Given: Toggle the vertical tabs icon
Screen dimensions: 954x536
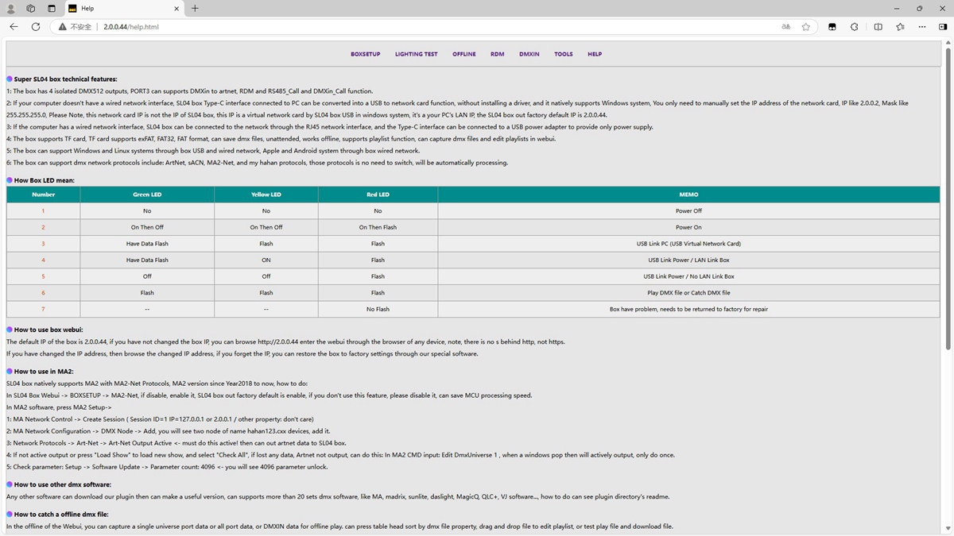Looking at the screenshot, I should (x=52, y=8).
